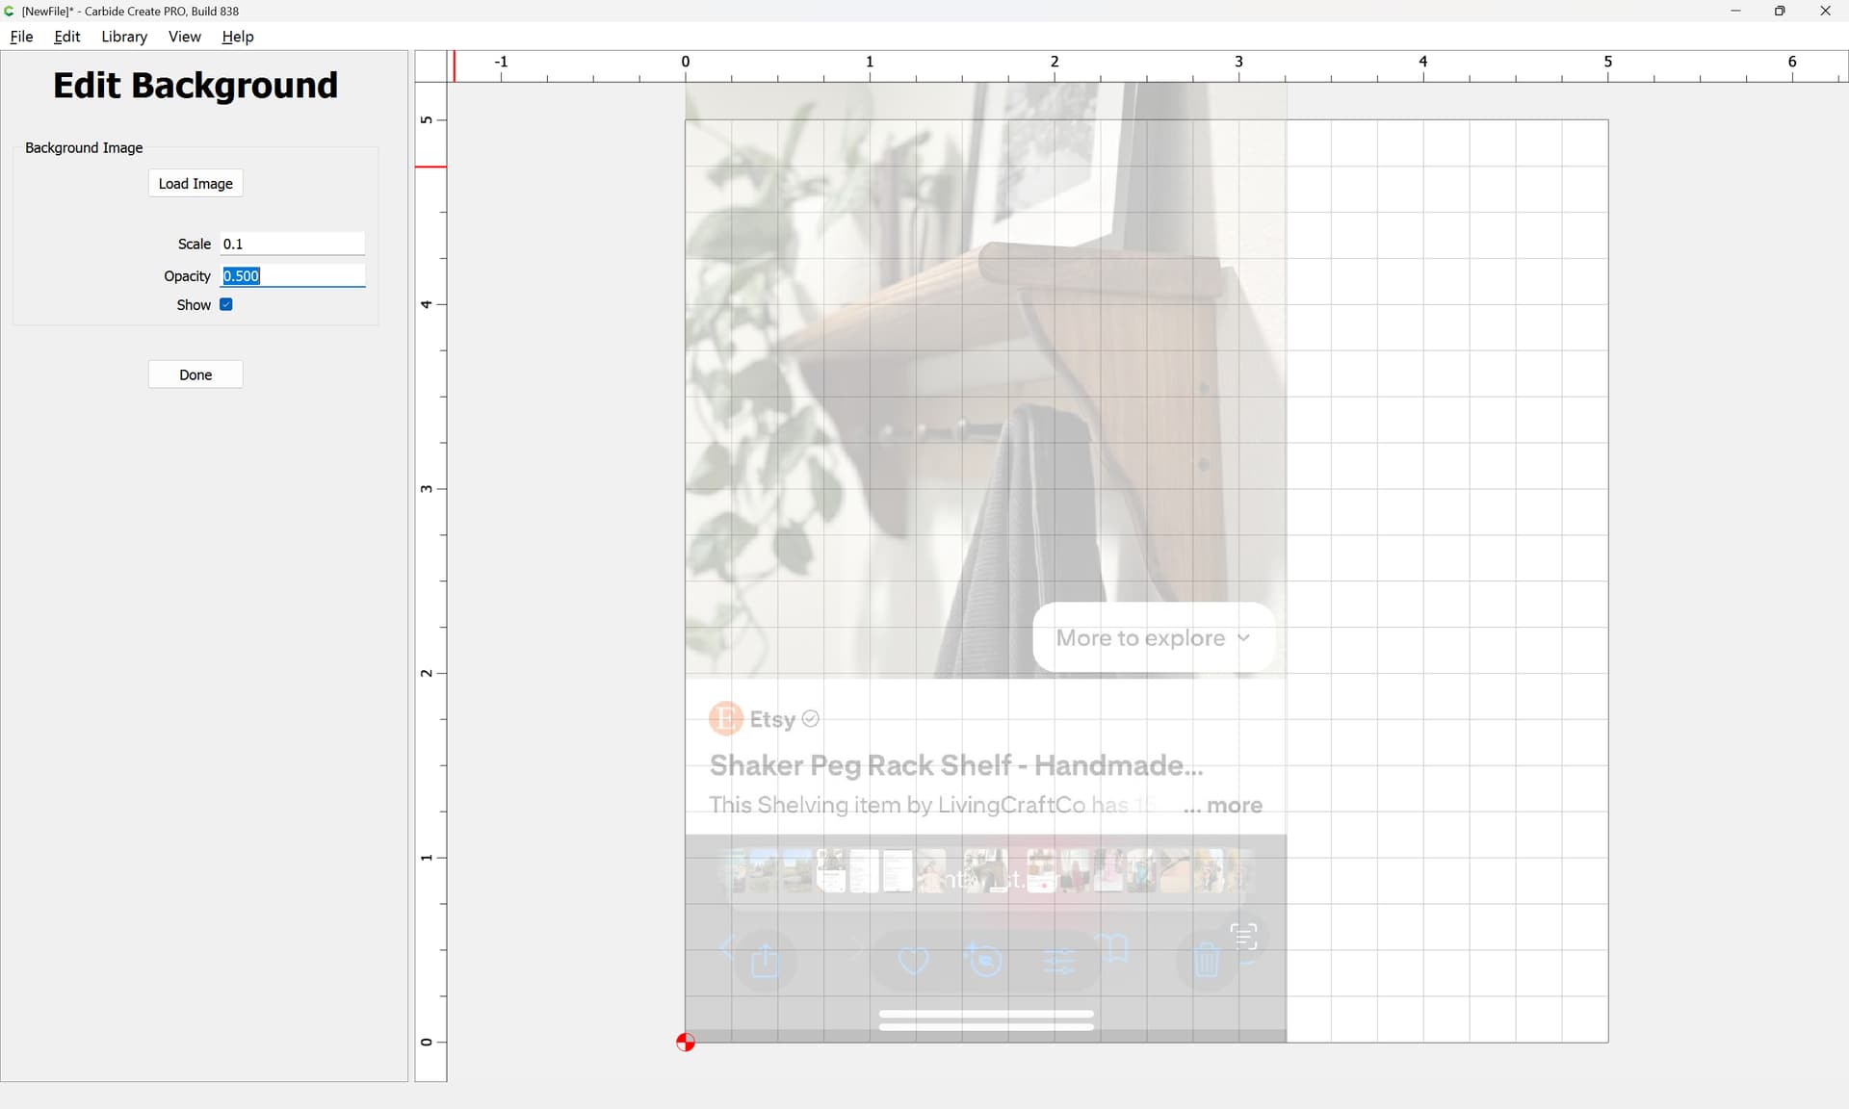The width and height of the screenshot is (1849, 1109).
Task: Click the share icon in background image
Action: pos(765,960)
